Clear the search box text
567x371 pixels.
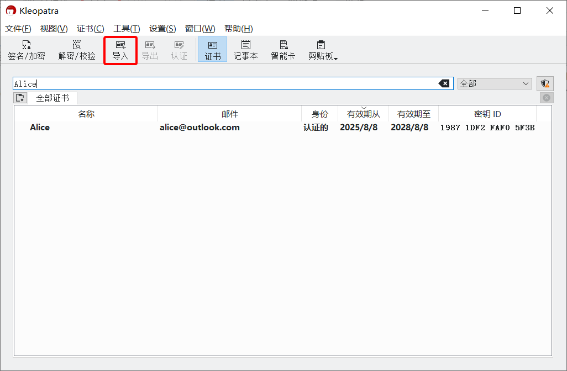(x=444, y=83)
